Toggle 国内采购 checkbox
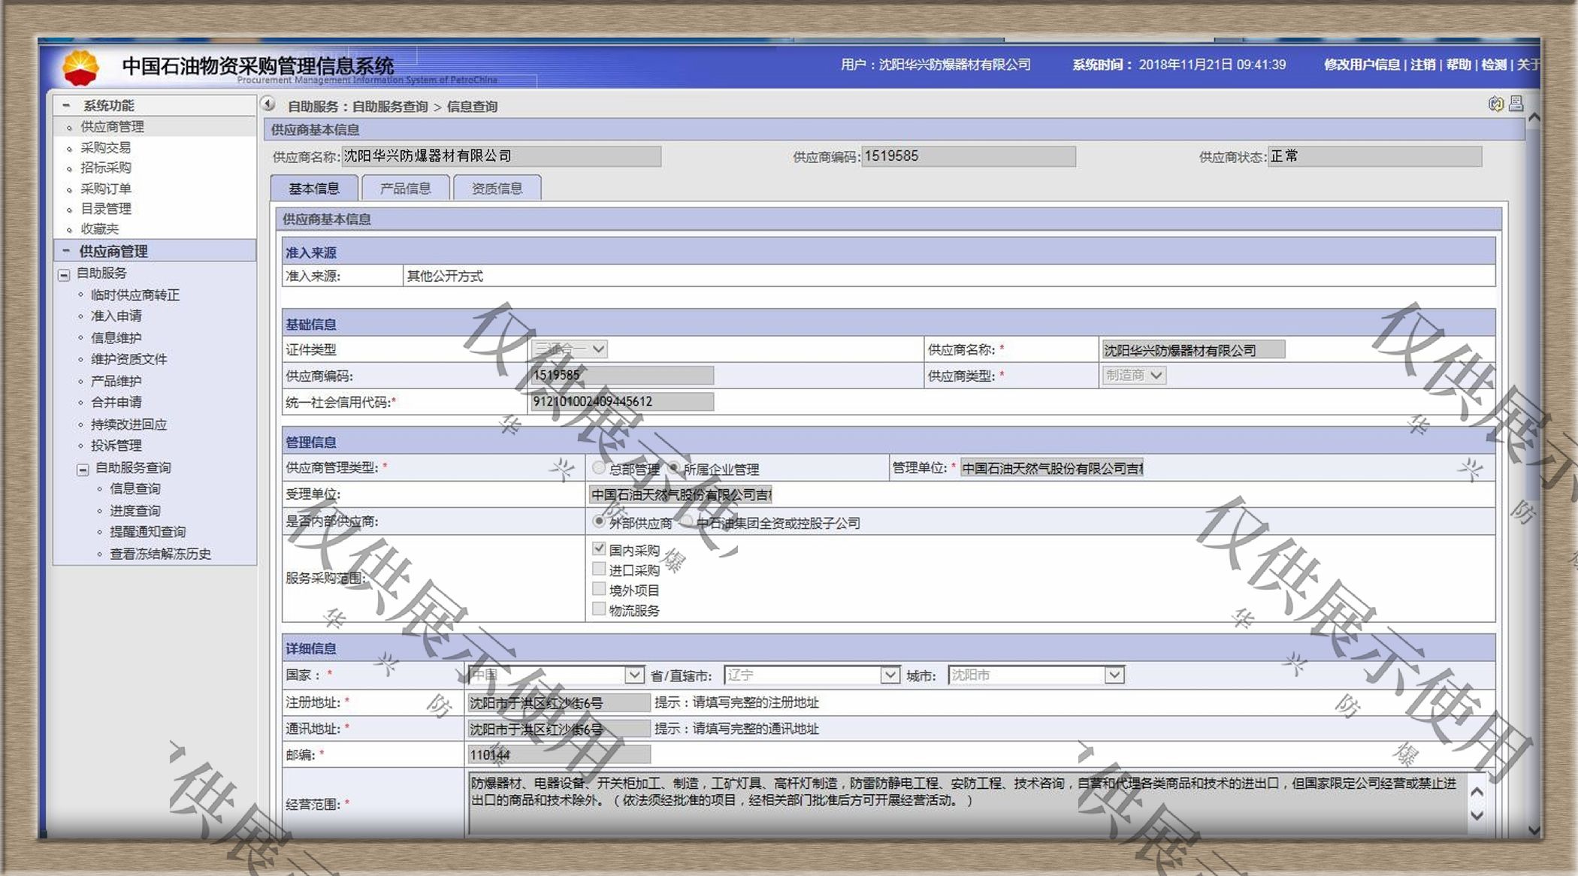 coord(599,549)
